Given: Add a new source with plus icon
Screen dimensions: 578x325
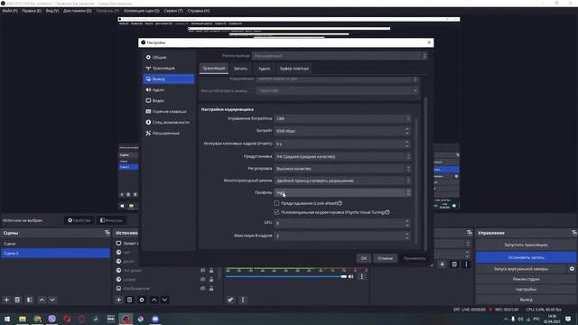Looking at the screenshot, I should click(118, 300).
